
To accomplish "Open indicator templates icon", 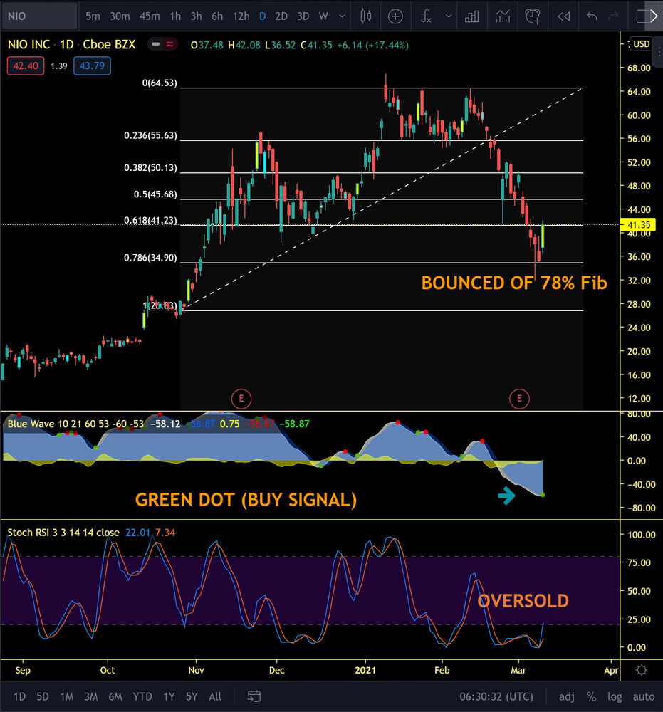I will pos(503,16).
